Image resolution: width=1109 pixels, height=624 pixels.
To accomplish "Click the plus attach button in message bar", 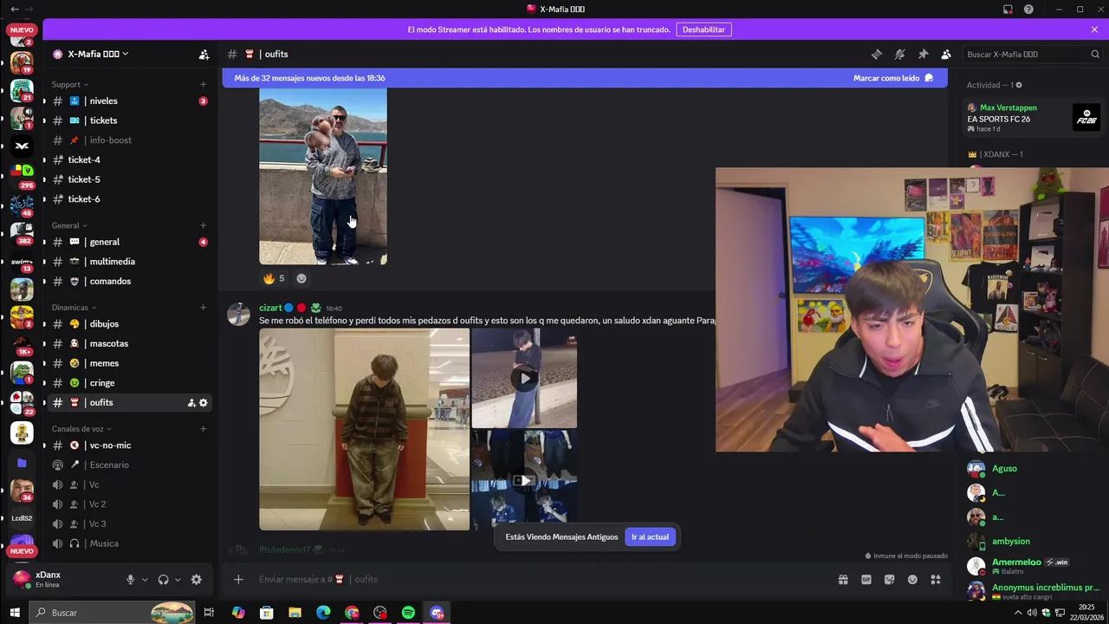I will pos(238,580).
